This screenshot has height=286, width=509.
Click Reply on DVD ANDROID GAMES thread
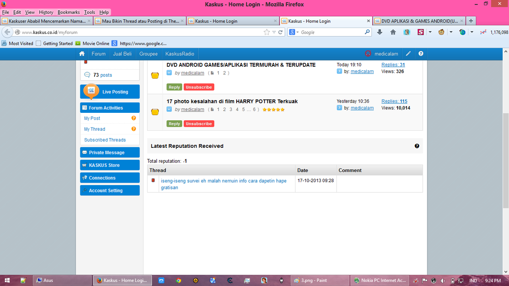click(174, 87)
